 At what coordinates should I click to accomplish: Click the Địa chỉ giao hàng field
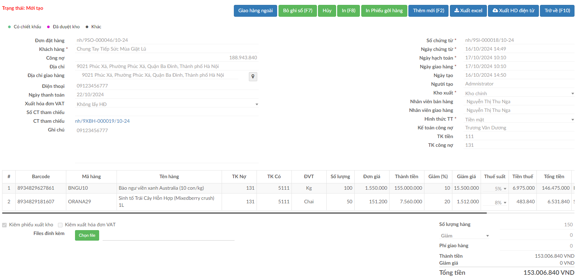point(160,75)
